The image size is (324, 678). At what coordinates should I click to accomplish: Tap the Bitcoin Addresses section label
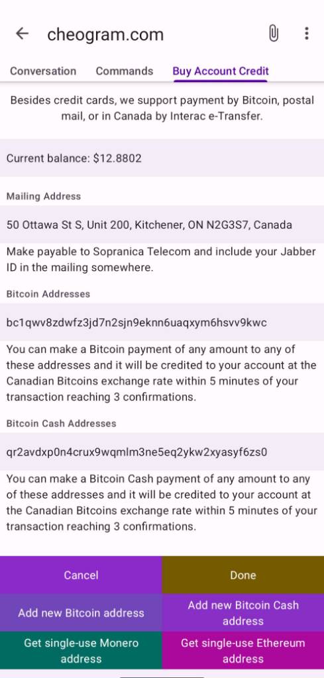[48, 293]
